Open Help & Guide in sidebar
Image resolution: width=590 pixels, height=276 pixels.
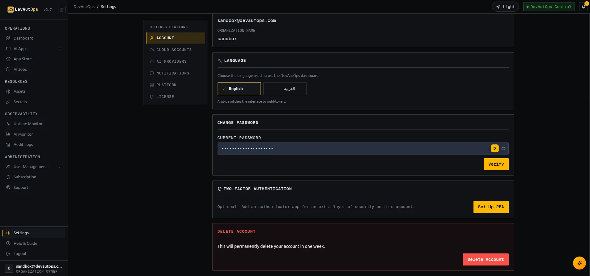coord(34,244)
